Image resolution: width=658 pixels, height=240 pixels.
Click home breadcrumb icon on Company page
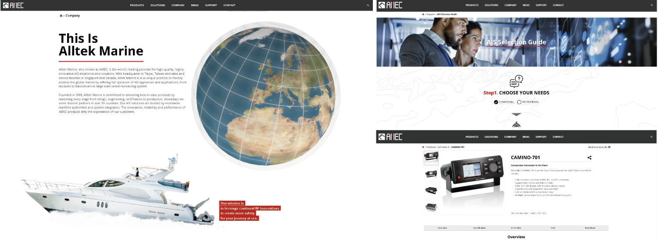[61, 16]
